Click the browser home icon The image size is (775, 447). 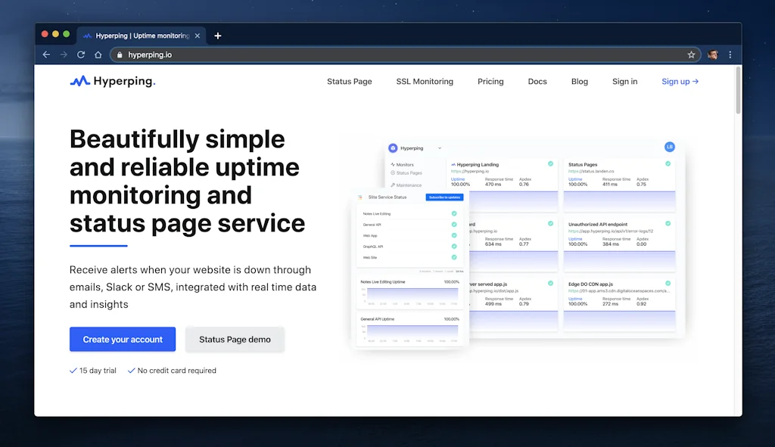98,55
